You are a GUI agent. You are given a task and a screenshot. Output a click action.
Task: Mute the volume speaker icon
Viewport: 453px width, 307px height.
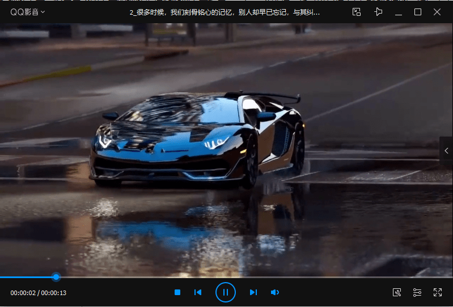275,292
